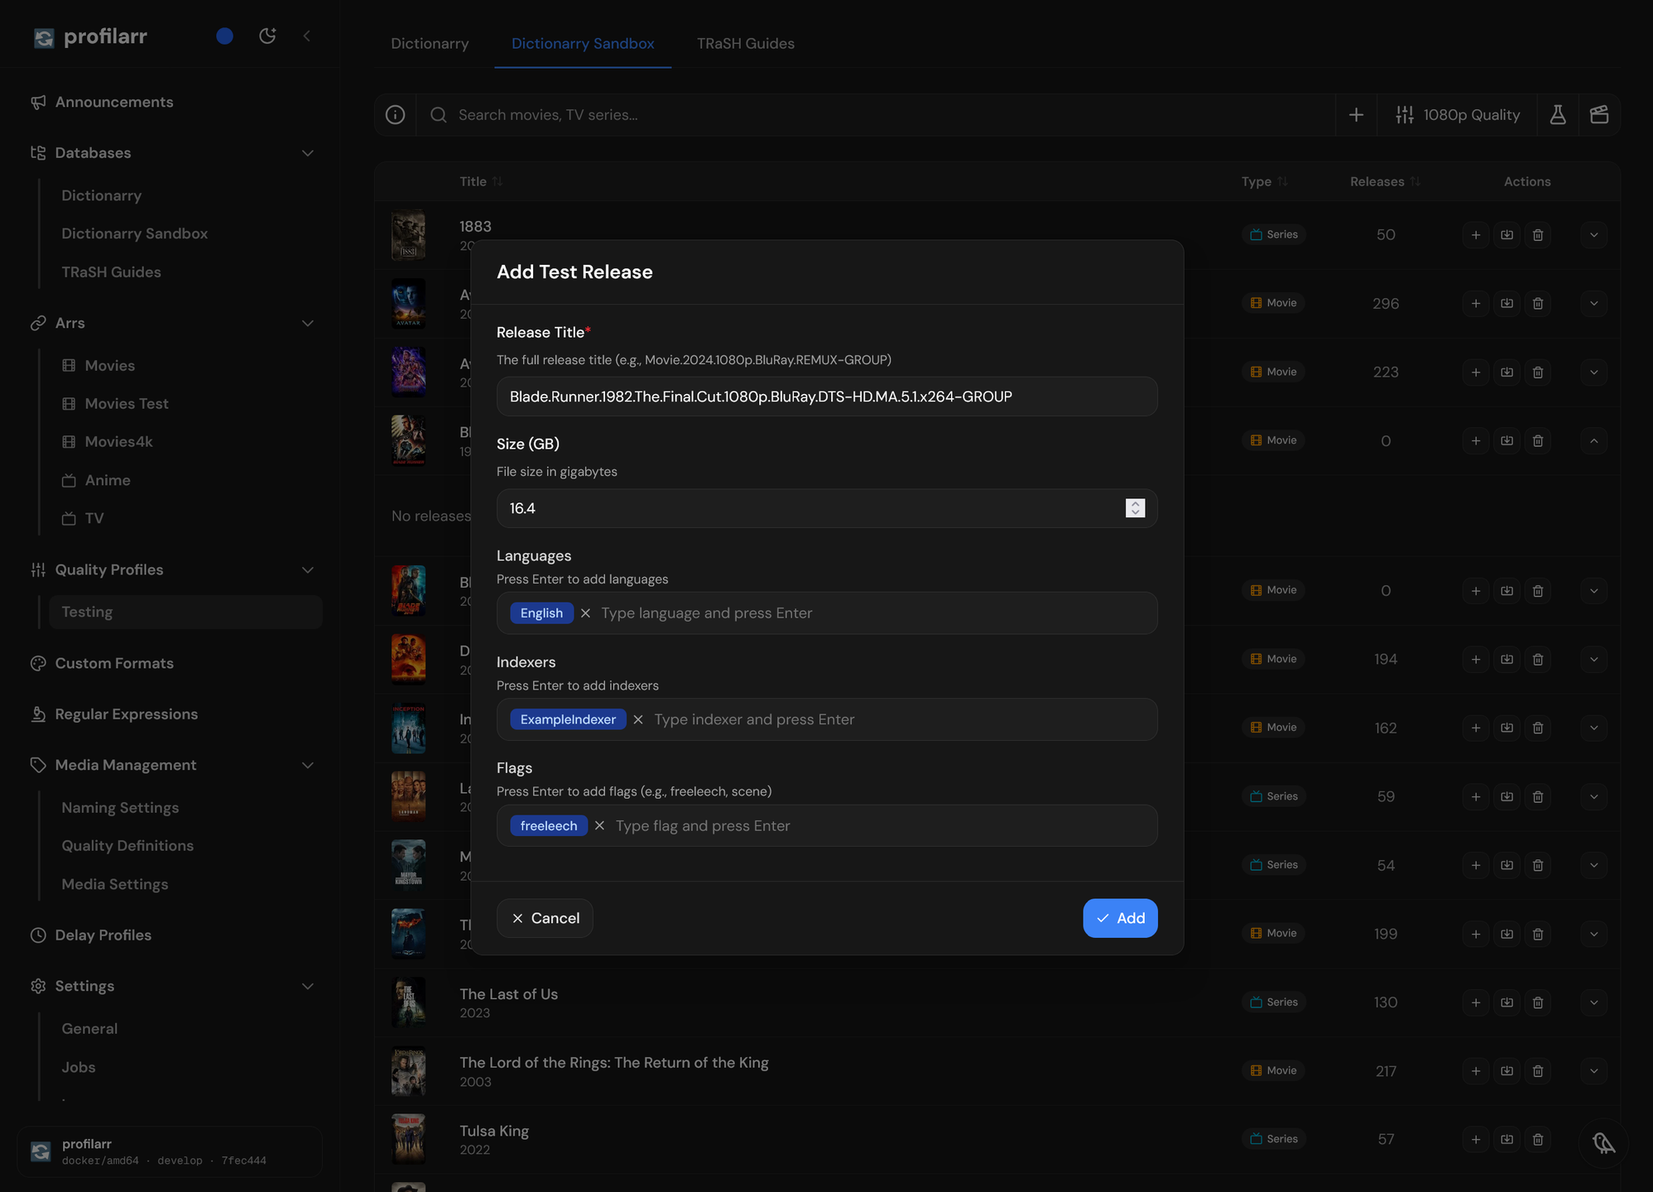This screenshot has height=1192, width=1653.
Task: Expand the 1883 row releases
Action: click(1593, 235)
